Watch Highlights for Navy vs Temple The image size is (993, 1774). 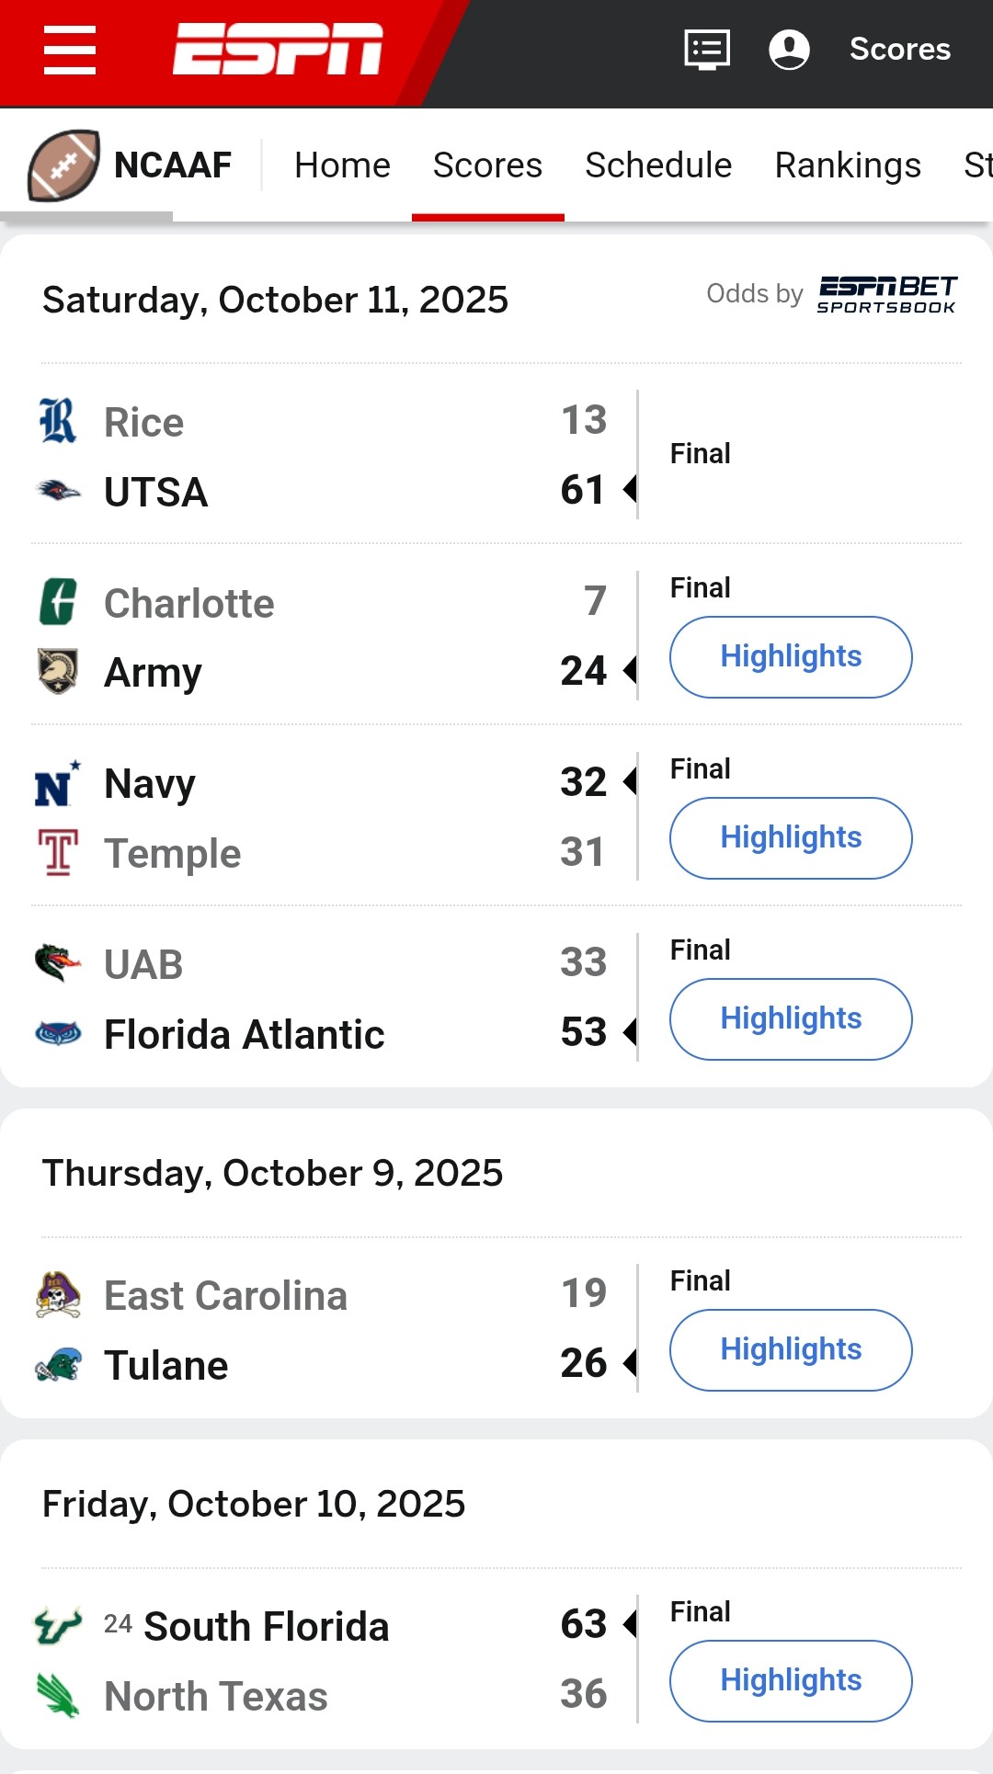[791, 837]
